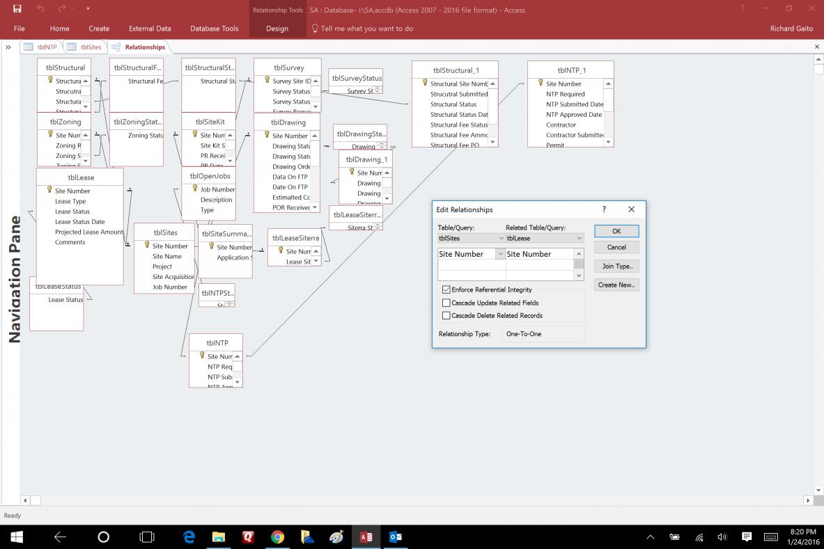Switch to Access on the taskbar
The image size is (824, 549).
click(x=366, y=536)
